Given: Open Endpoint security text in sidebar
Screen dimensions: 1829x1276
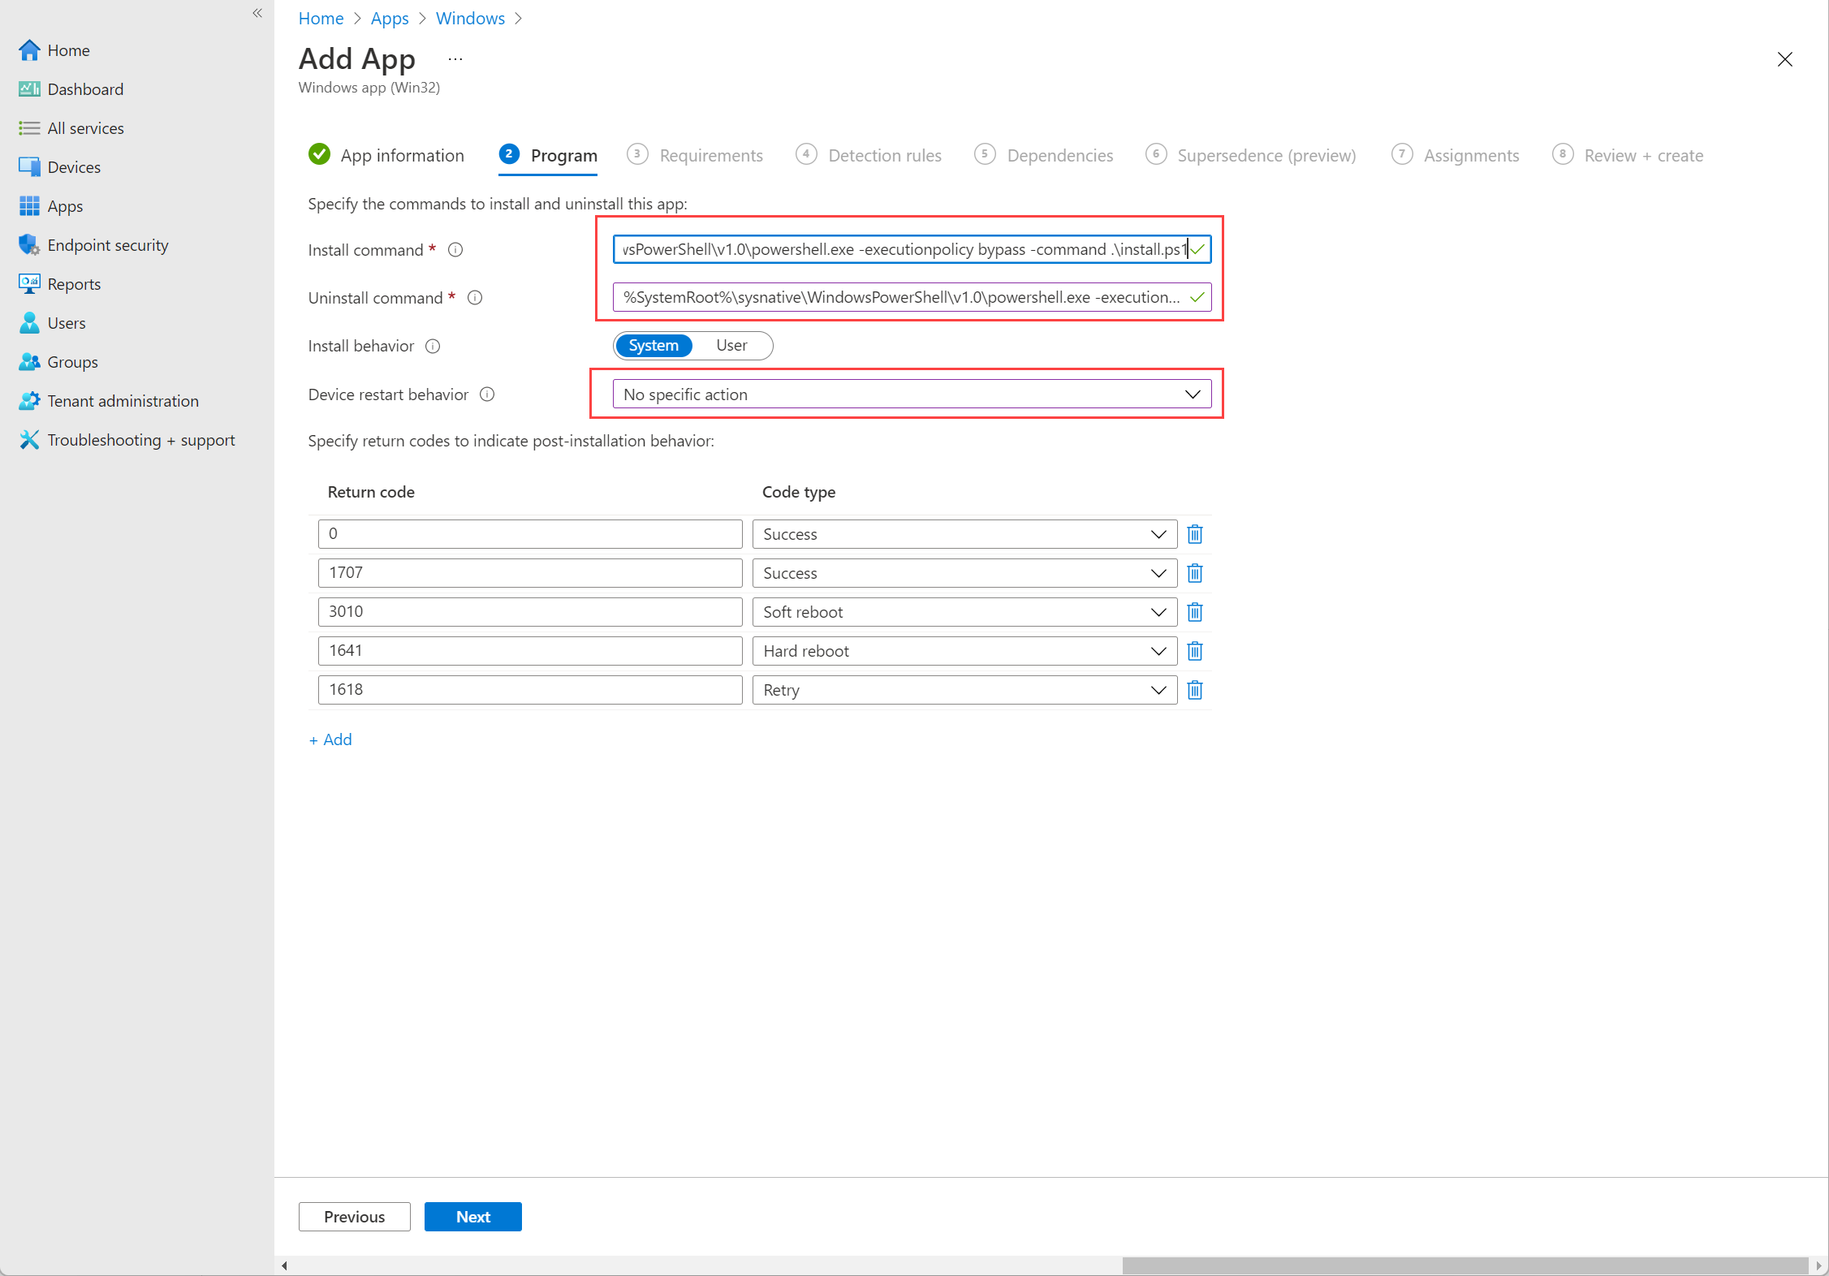Looking at the screenshot, I should 108,245.
